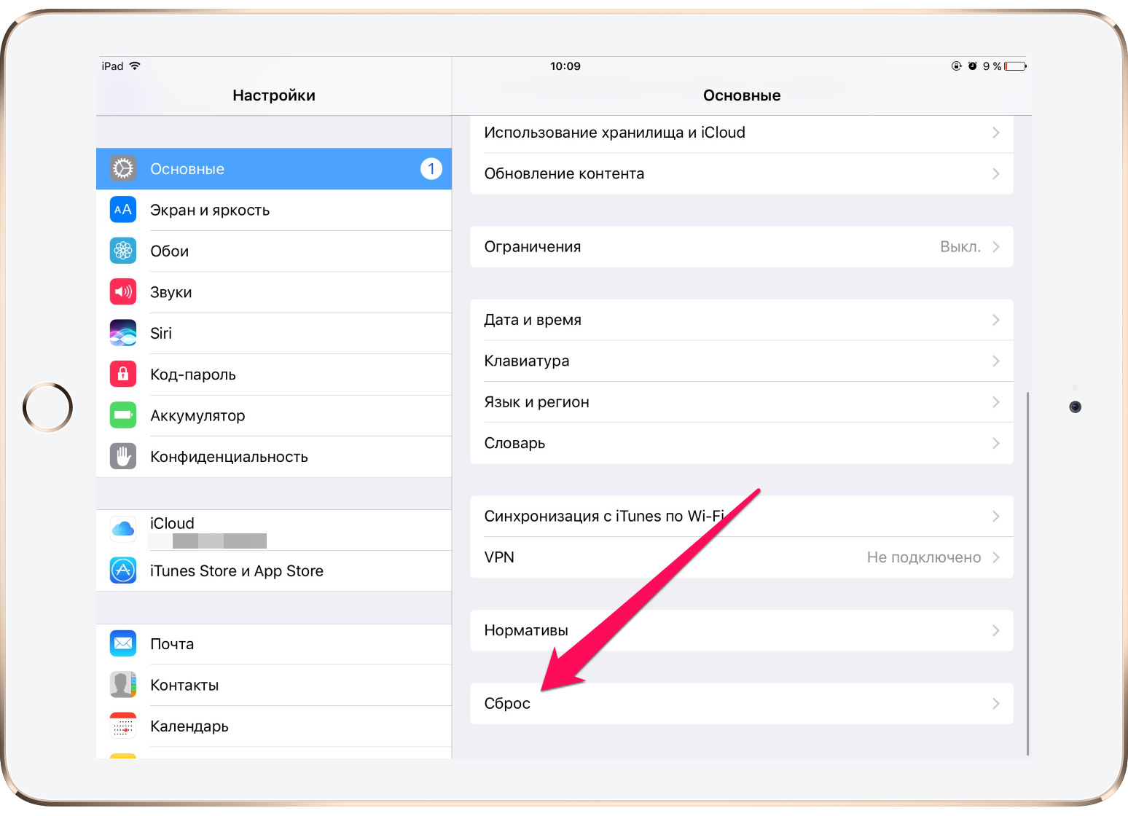Tap the 9 % battery percentage
1128x816 pixels.
(992, 66)
